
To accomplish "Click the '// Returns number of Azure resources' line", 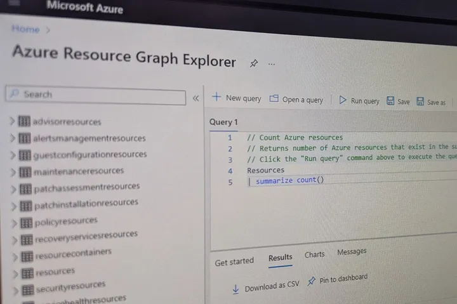I will pyautogui.click(x=352, y=147).
